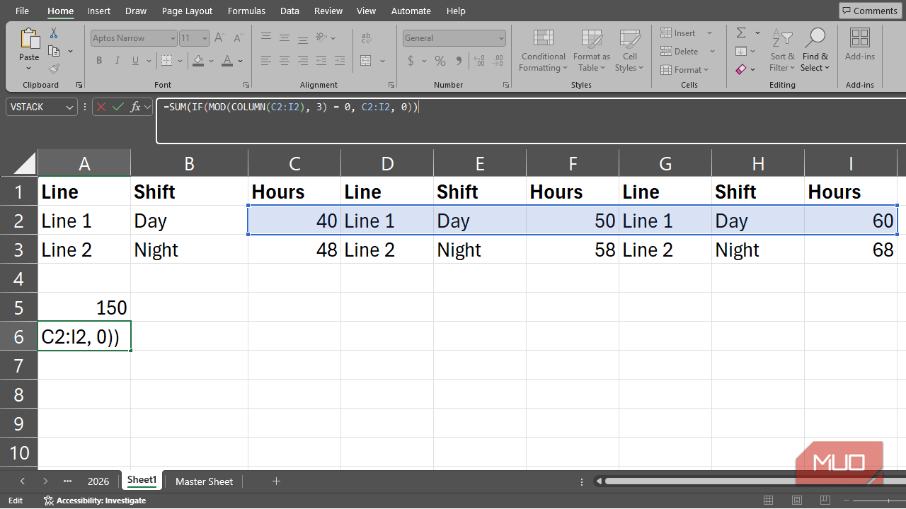Click the Clear eraser icon
The image size is (906, 509).
(x=741, y=69)
